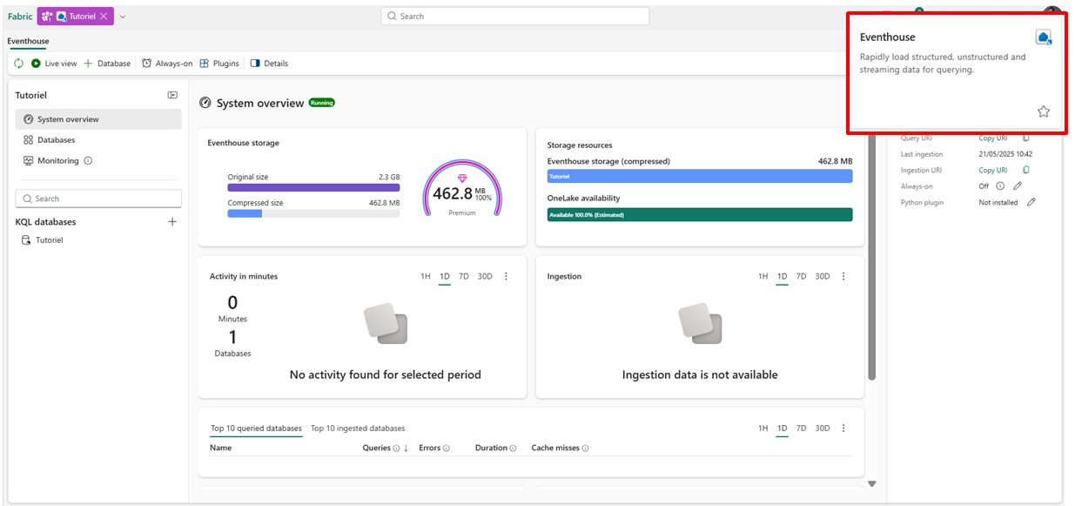Click the Eventhouse storage compressed Tutoriel bar
This screenshot has height=506, width=1075.
click(700, 176)
